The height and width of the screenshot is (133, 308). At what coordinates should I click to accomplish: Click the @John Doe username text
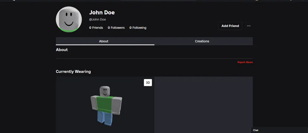click(x=98, y=19)
